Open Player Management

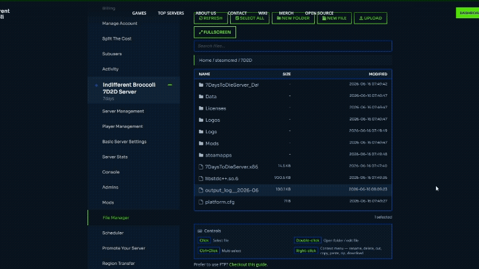(x=122, y=126)
